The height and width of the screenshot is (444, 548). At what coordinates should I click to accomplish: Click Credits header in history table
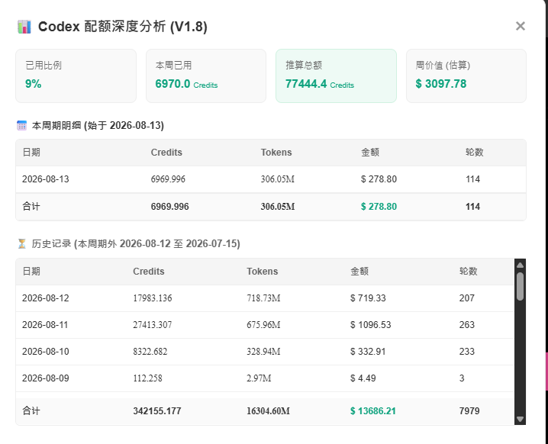point(149,272)
